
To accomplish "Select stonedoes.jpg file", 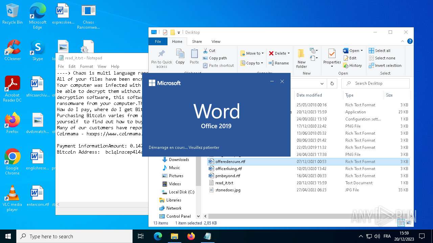I will point(308,190).
